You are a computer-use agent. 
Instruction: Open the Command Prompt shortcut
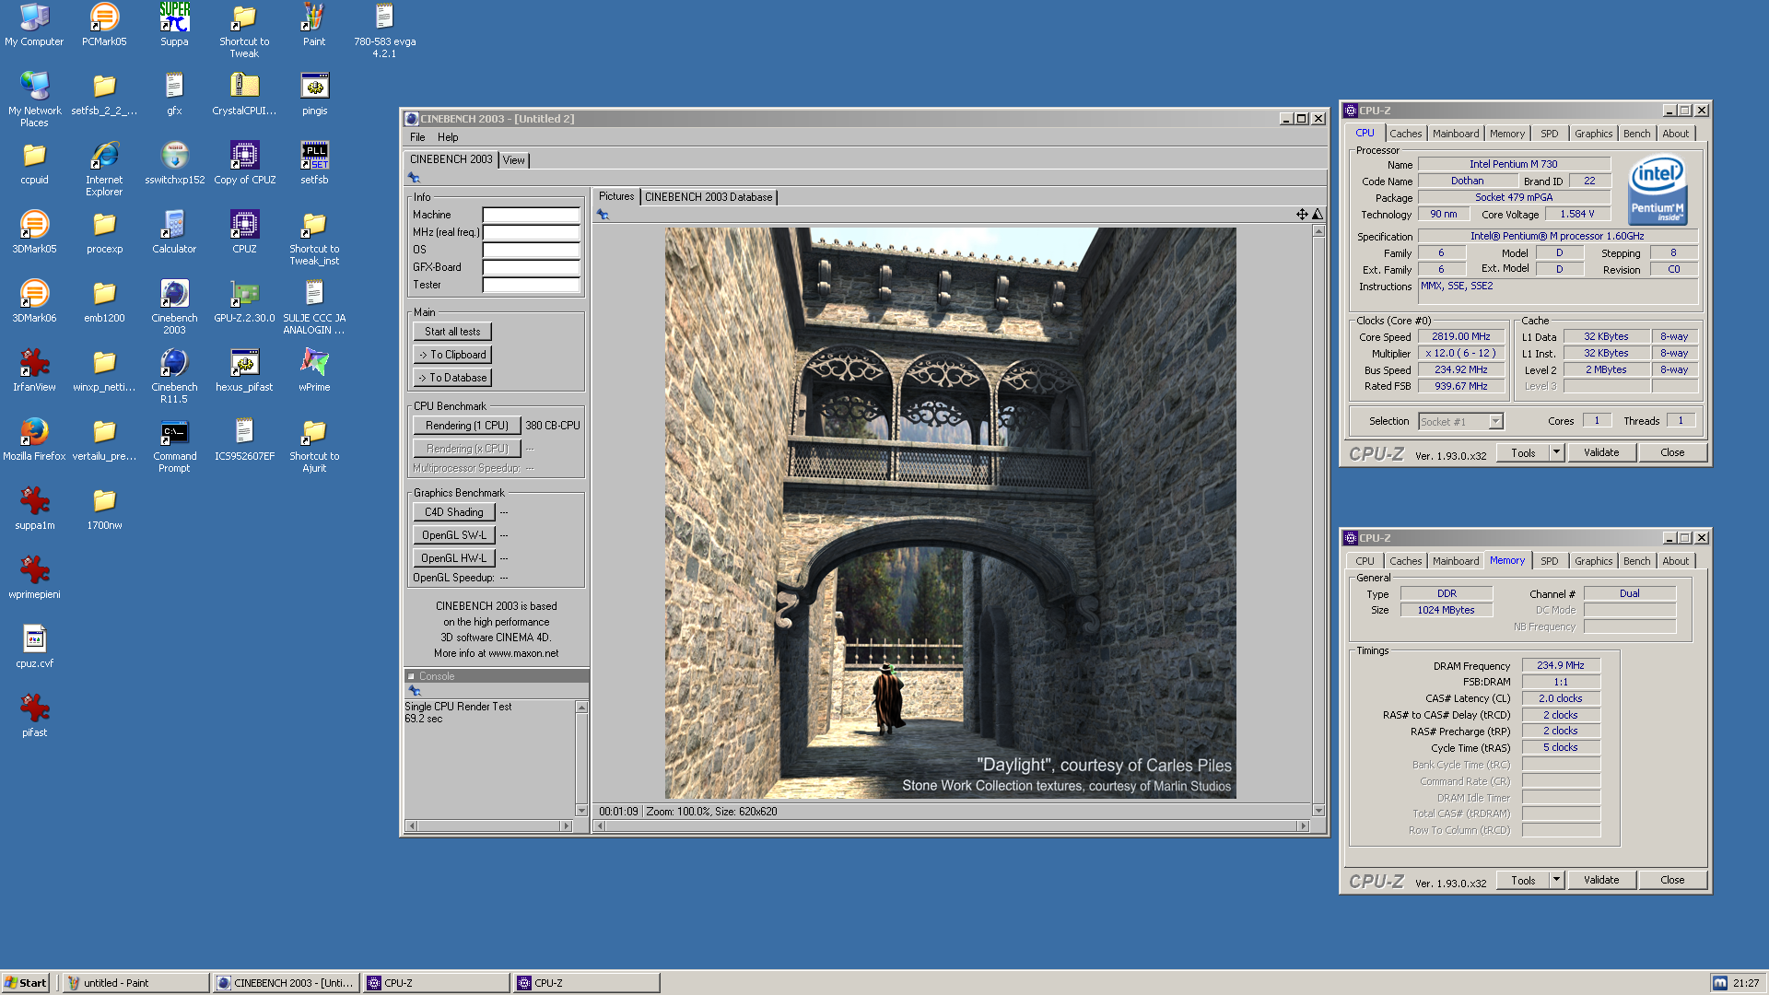point(174,445)
